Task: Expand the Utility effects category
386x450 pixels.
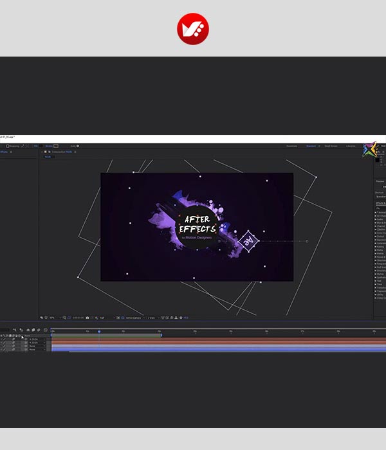Action: coord(375,294)
